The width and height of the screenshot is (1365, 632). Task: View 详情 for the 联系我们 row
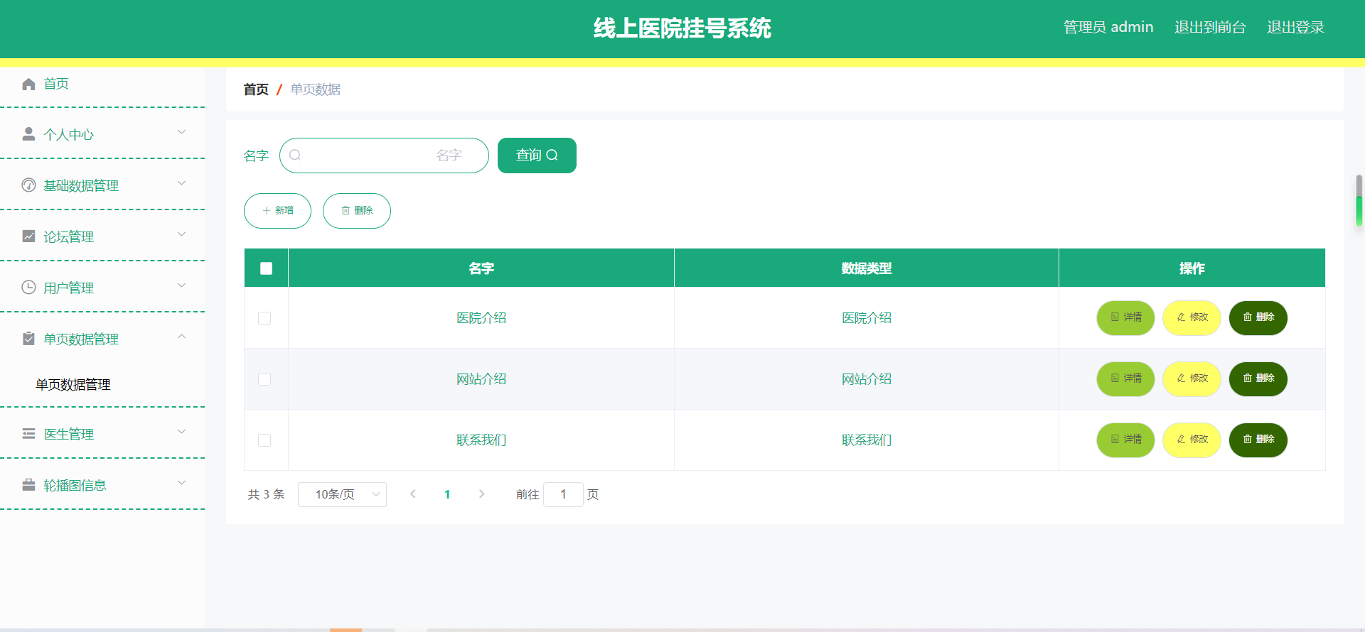coord(1125,440)
